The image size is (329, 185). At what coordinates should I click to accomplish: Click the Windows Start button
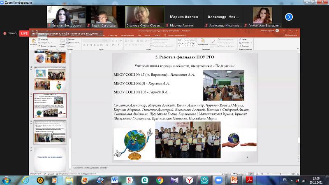click(7, 180)
